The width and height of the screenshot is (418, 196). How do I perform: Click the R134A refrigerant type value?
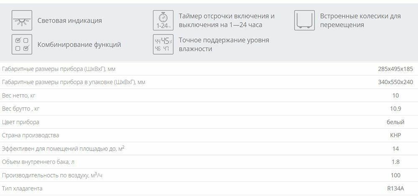396,188
